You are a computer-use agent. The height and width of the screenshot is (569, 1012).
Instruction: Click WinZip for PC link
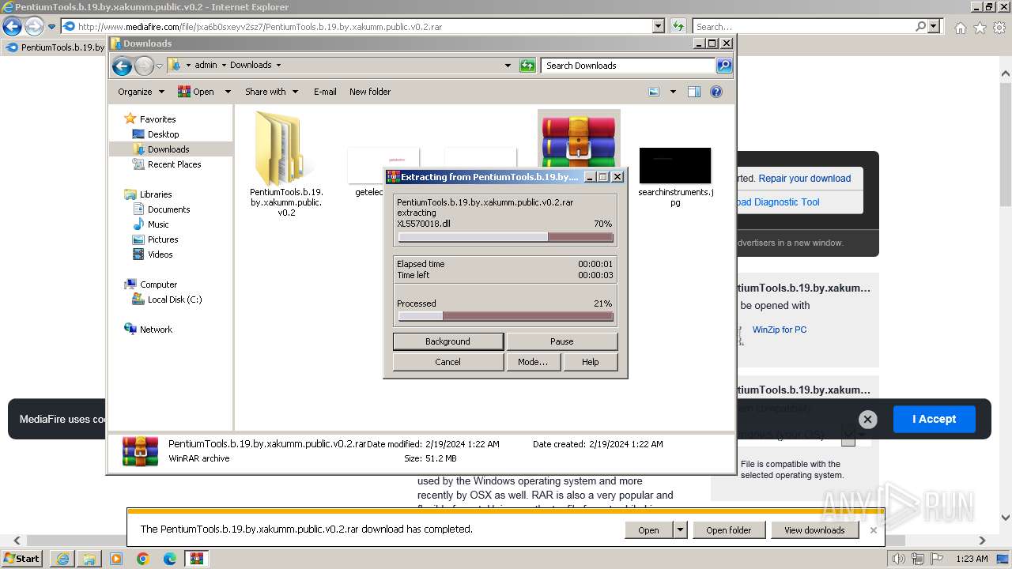[780, 330]
